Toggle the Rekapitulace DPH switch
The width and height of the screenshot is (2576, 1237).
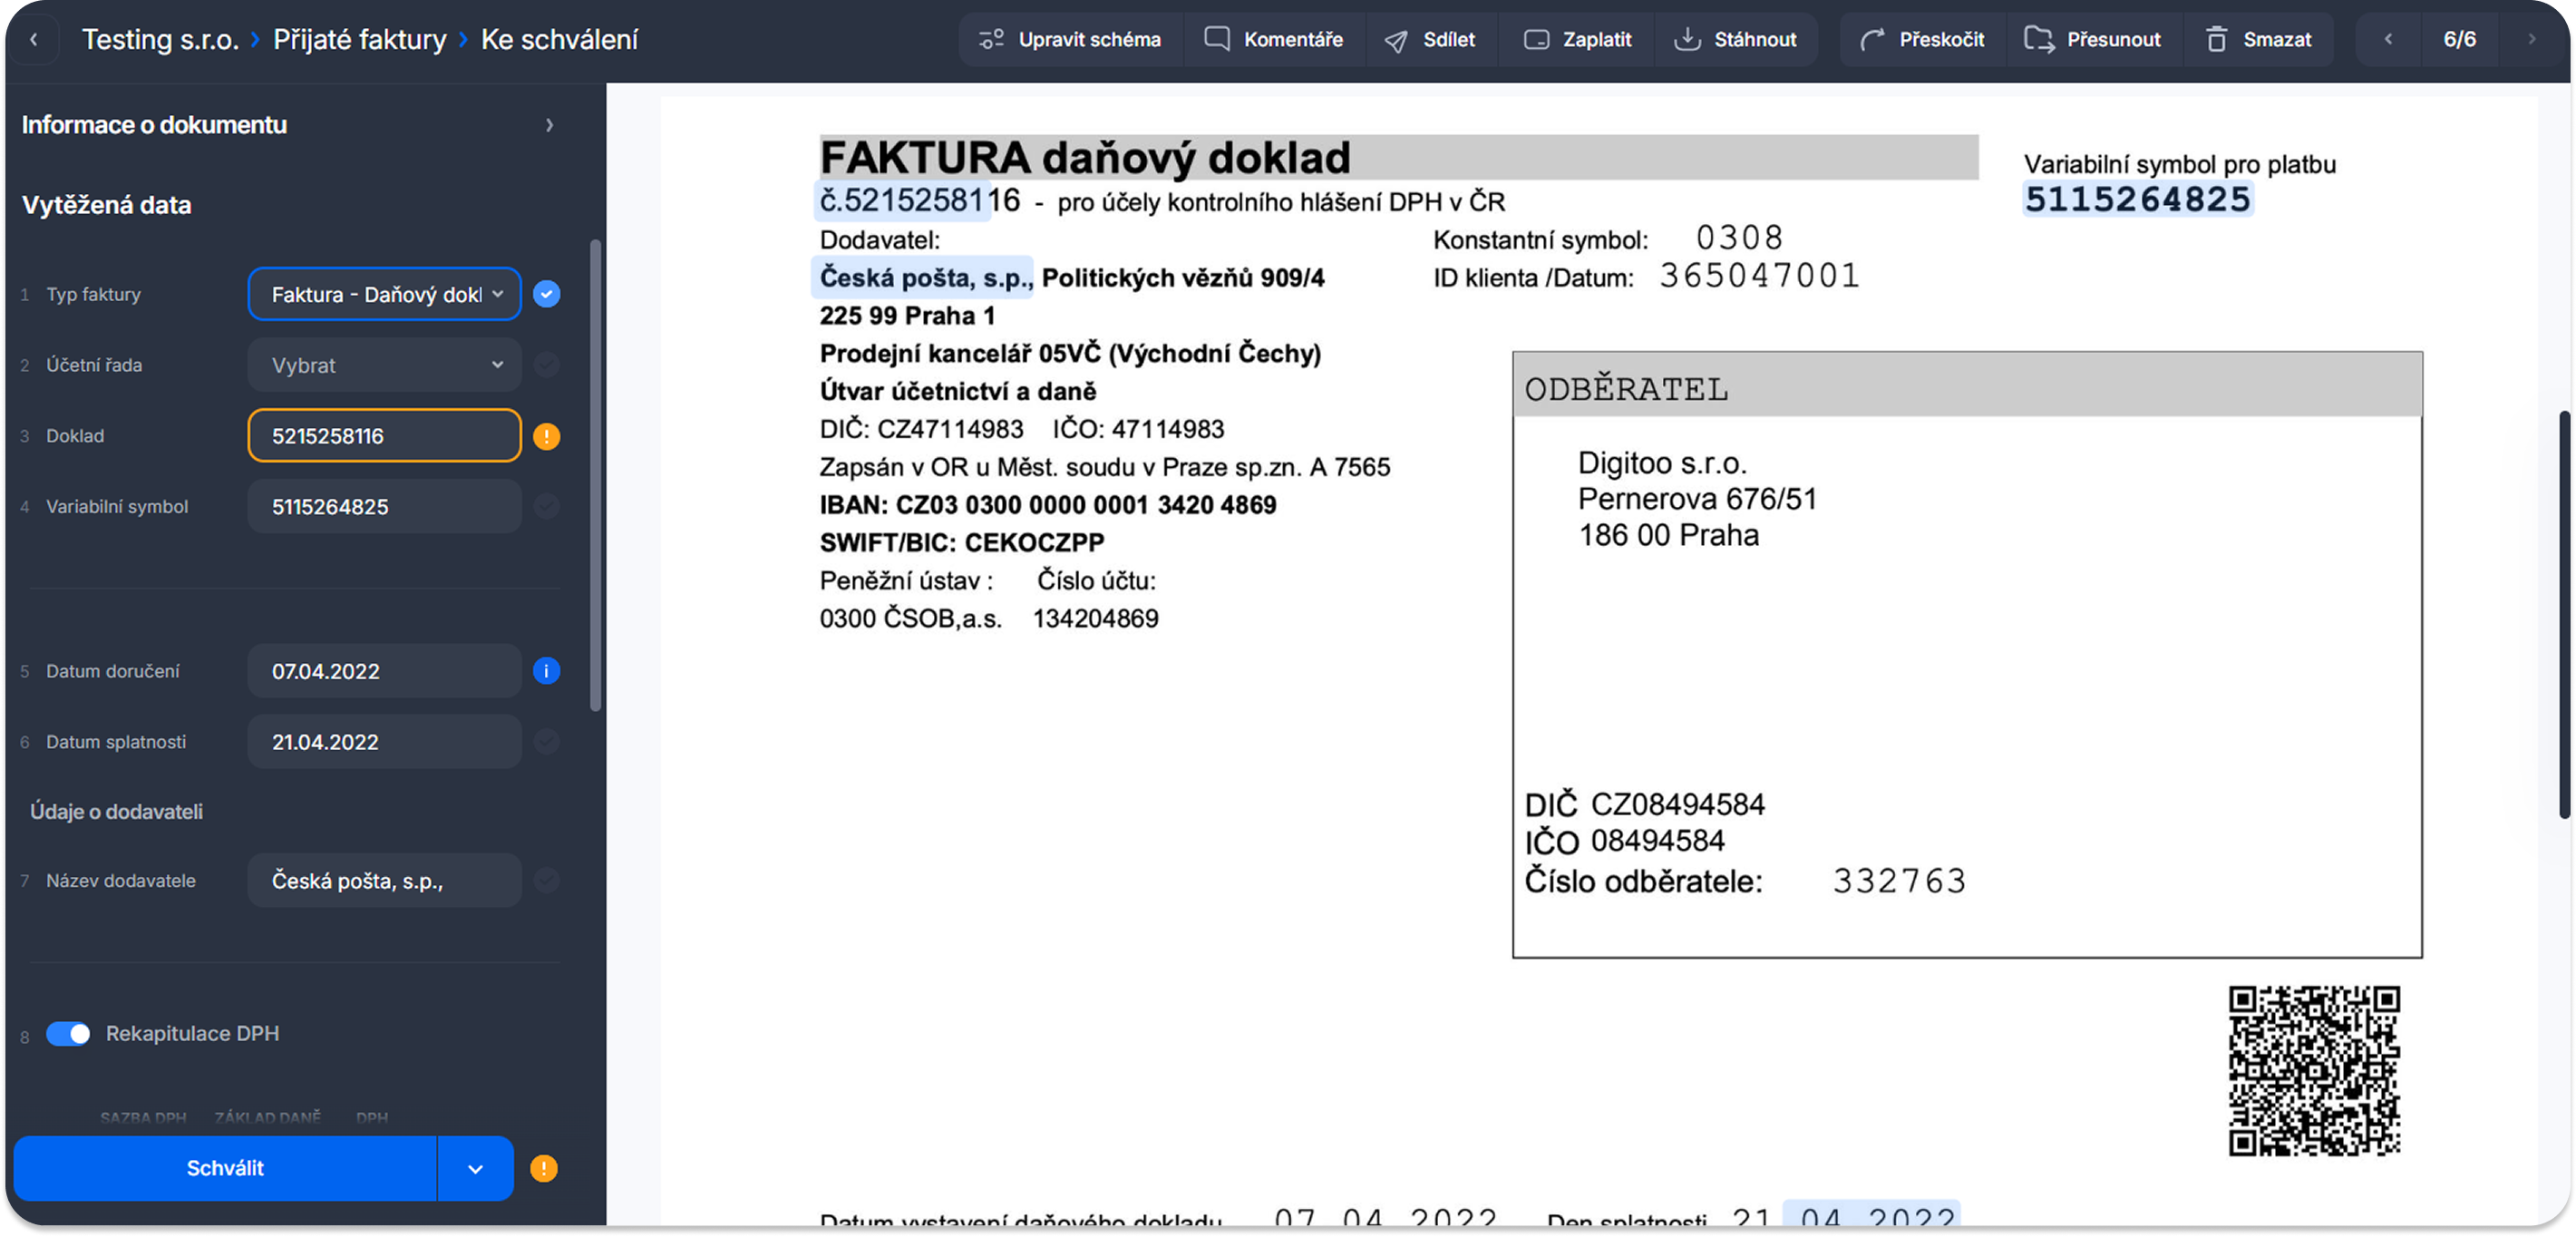(68, 1033)
